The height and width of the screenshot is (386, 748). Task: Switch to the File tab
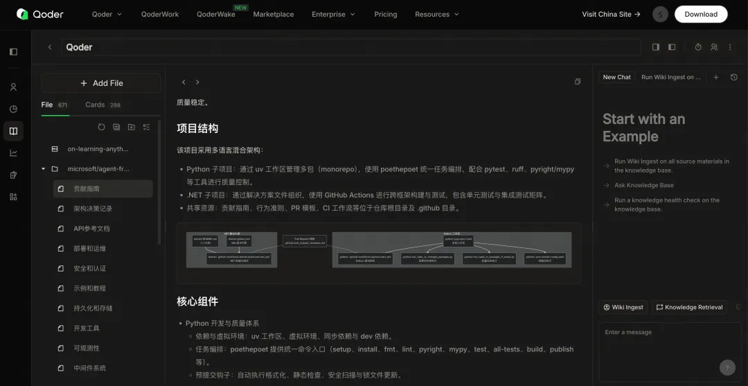[55, 105]
